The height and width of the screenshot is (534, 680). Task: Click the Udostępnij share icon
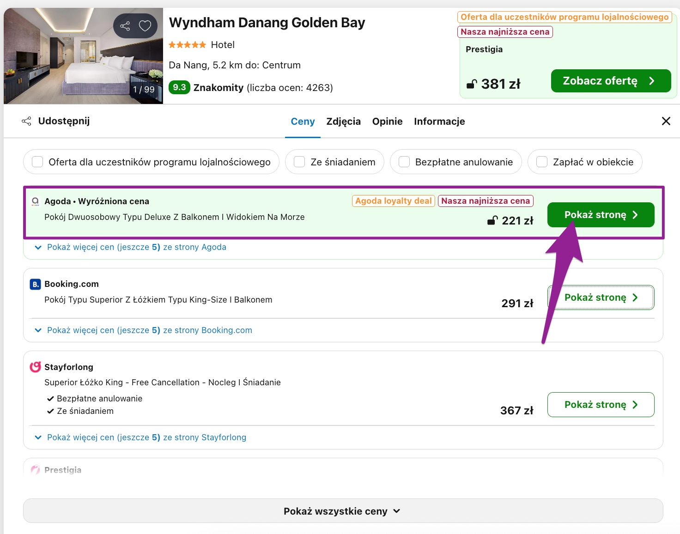pos(26,121)
